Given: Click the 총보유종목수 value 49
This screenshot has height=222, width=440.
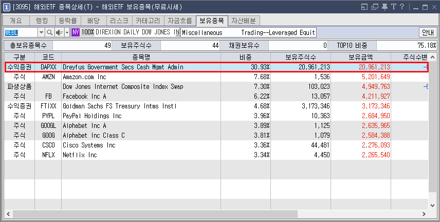Looking at the screenshot, I should [x=82, y=45].
